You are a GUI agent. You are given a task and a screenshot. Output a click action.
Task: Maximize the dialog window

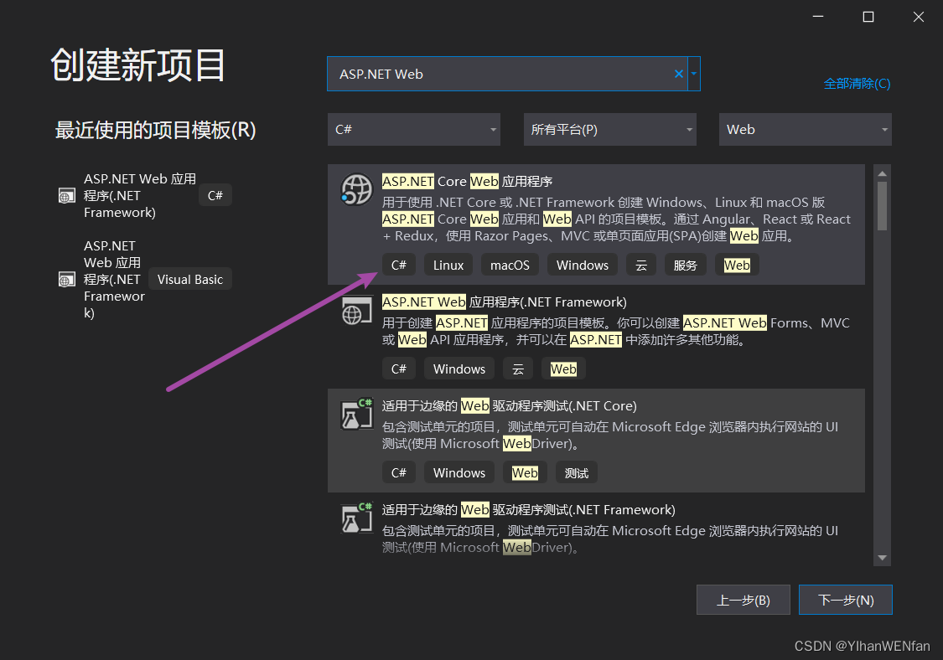click(x=868, y=17)
